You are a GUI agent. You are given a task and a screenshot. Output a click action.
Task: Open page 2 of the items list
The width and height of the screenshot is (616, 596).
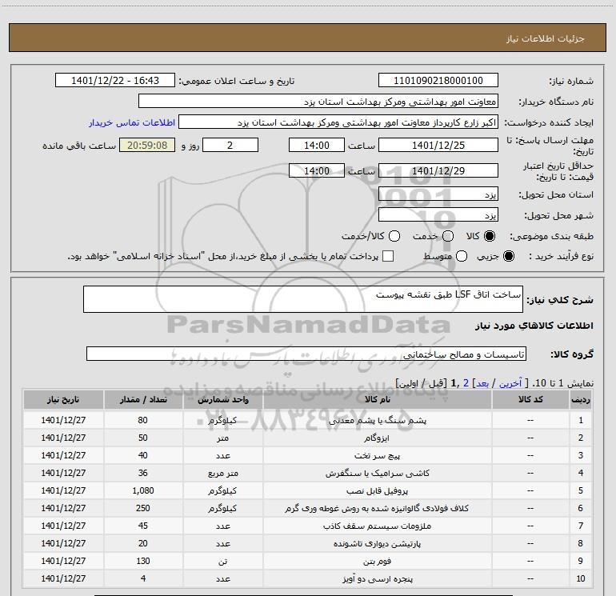click(x=466, y=383)
